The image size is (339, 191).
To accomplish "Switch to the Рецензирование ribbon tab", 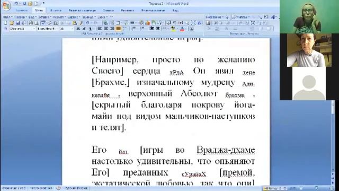I will point(153,10).
